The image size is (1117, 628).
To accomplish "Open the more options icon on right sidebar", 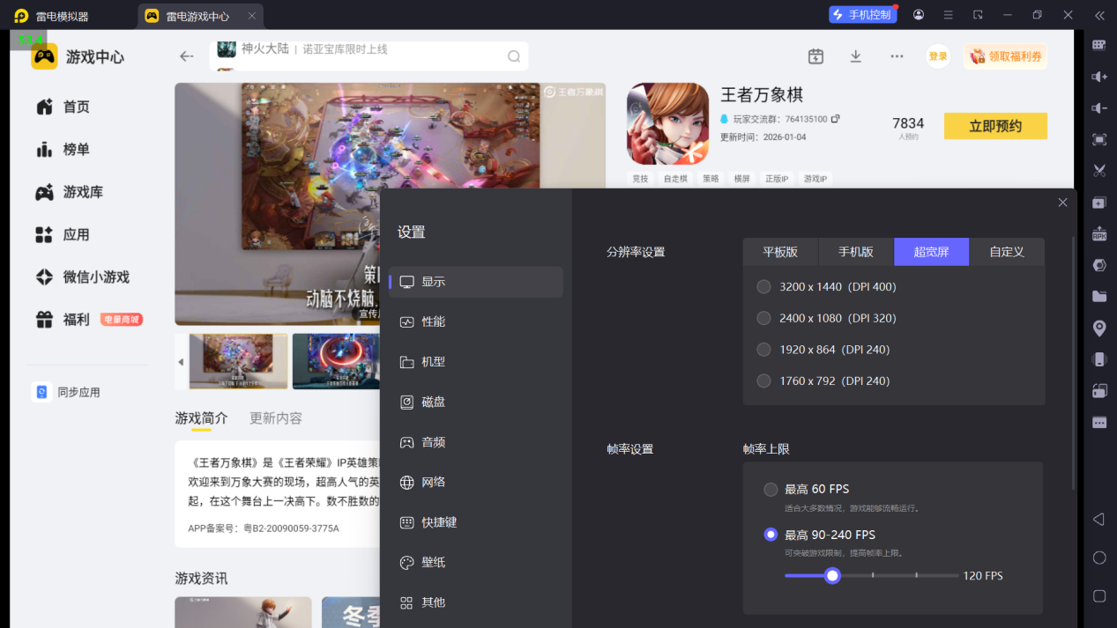I will coord(1098,421).
